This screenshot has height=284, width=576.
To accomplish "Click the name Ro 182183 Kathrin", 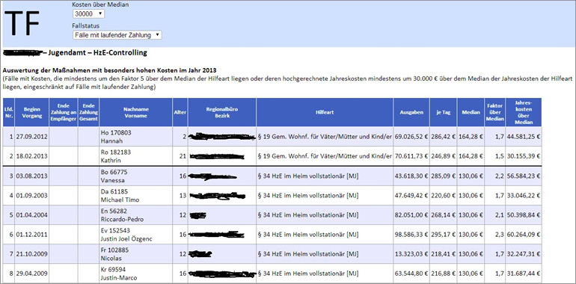I will (x=116, y=156).
